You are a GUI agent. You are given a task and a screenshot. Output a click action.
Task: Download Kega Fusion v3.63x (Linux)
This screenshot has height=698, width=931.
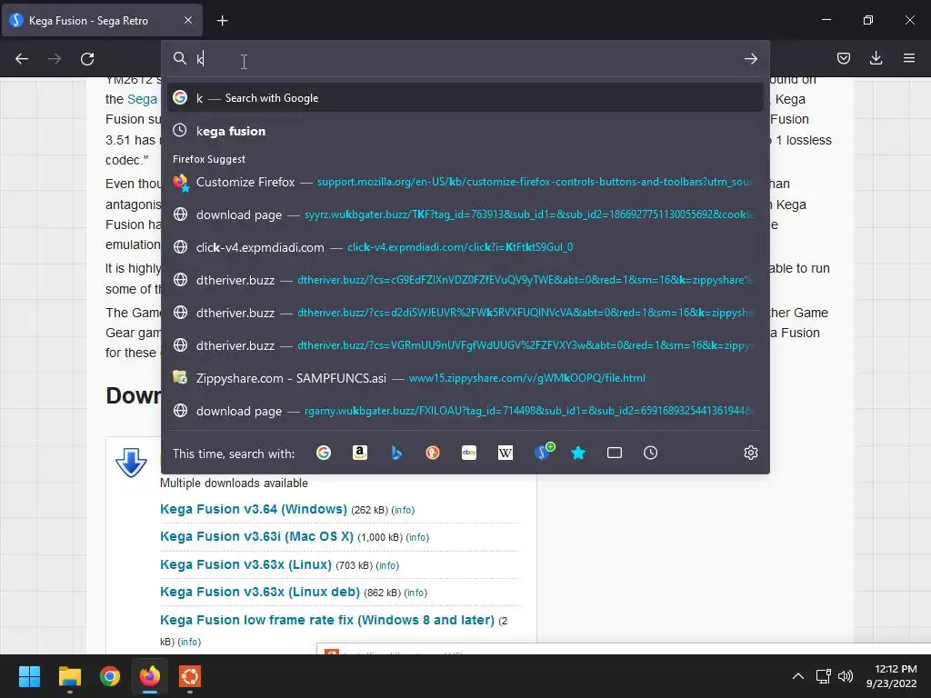(x=245, y=564)
